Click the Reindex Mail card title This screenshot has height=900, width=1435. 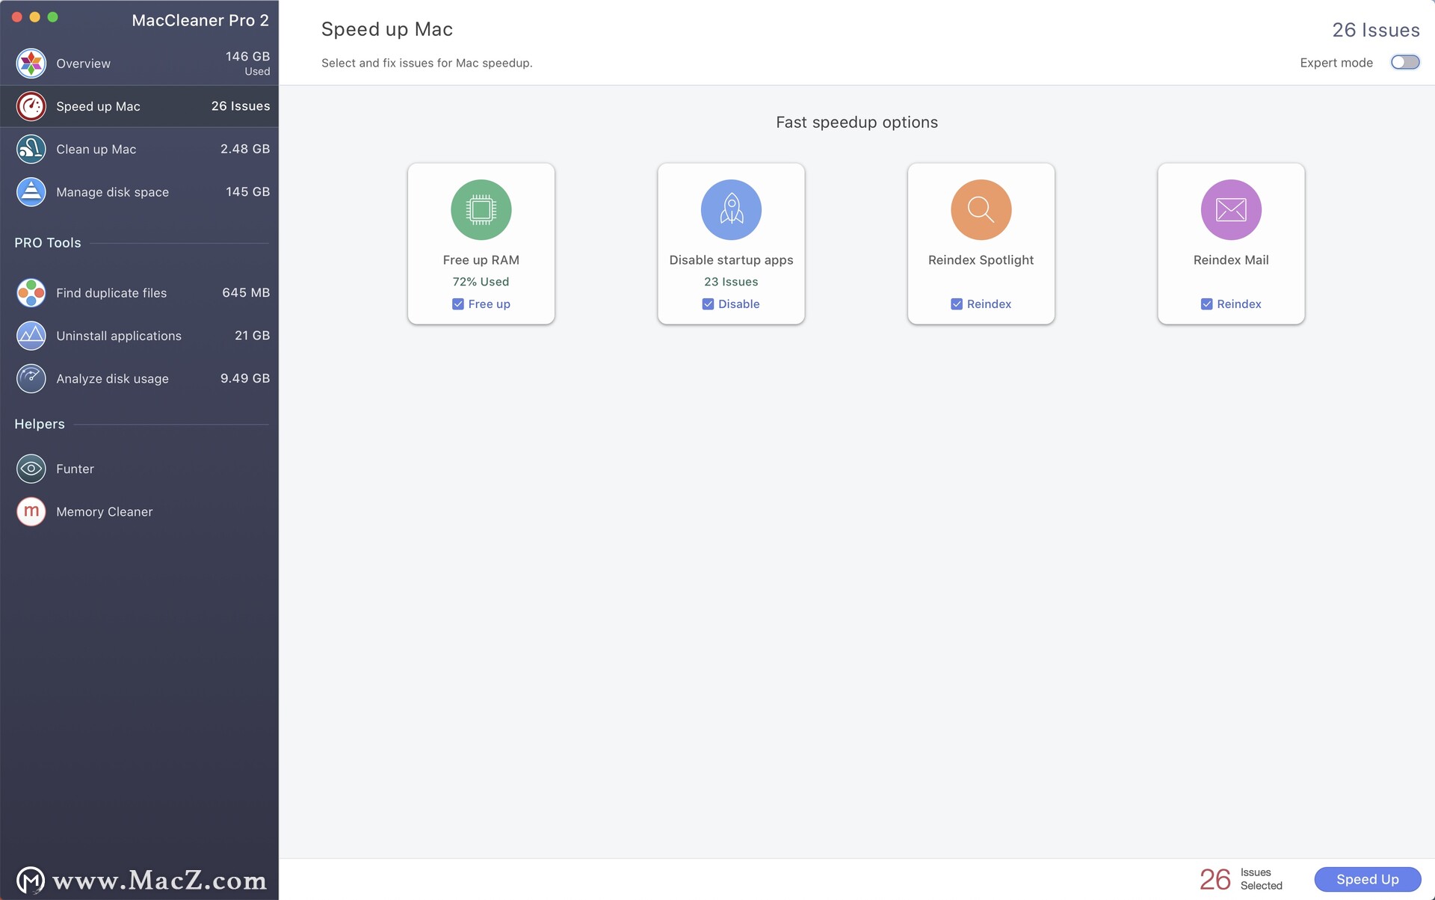click(1231, 260)
